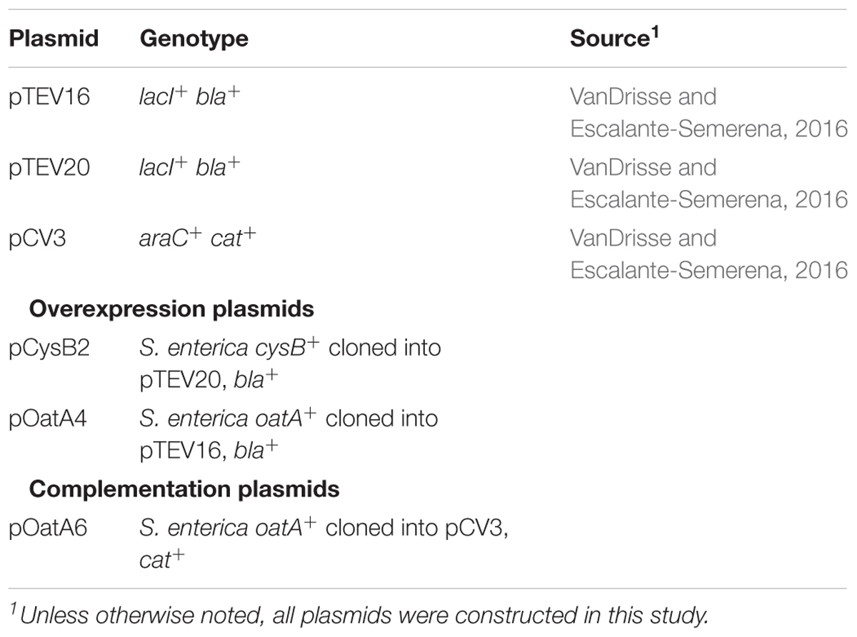Open the VanDrisse citation for pCV3
The height and width of the screenshot is (637, 857).
708,254
